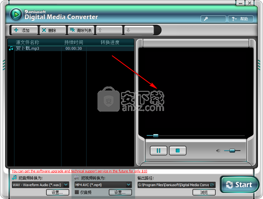The height and width of the screenshot is (199, 263).
Task: Expand the WAV audio format dropdown
Action: tap(66, 185)
